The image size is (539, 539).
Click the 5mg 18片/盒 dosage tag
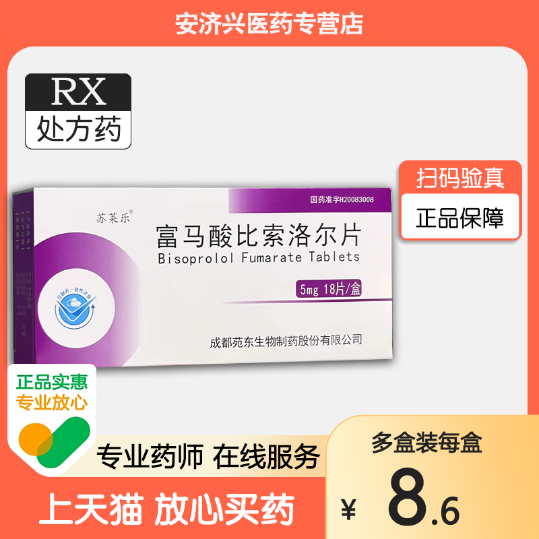pos(329,289)
